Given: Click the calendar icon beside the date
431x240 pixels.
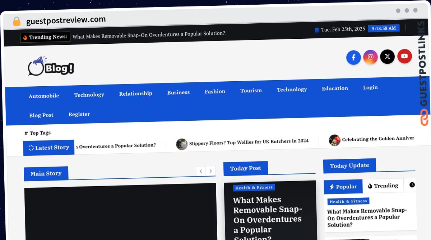Looking at the screenshot, I should pos(317,30).
